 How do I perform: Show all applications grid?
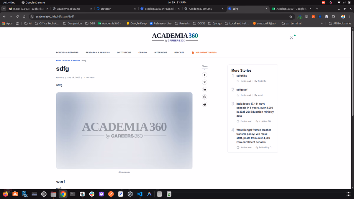348,194
